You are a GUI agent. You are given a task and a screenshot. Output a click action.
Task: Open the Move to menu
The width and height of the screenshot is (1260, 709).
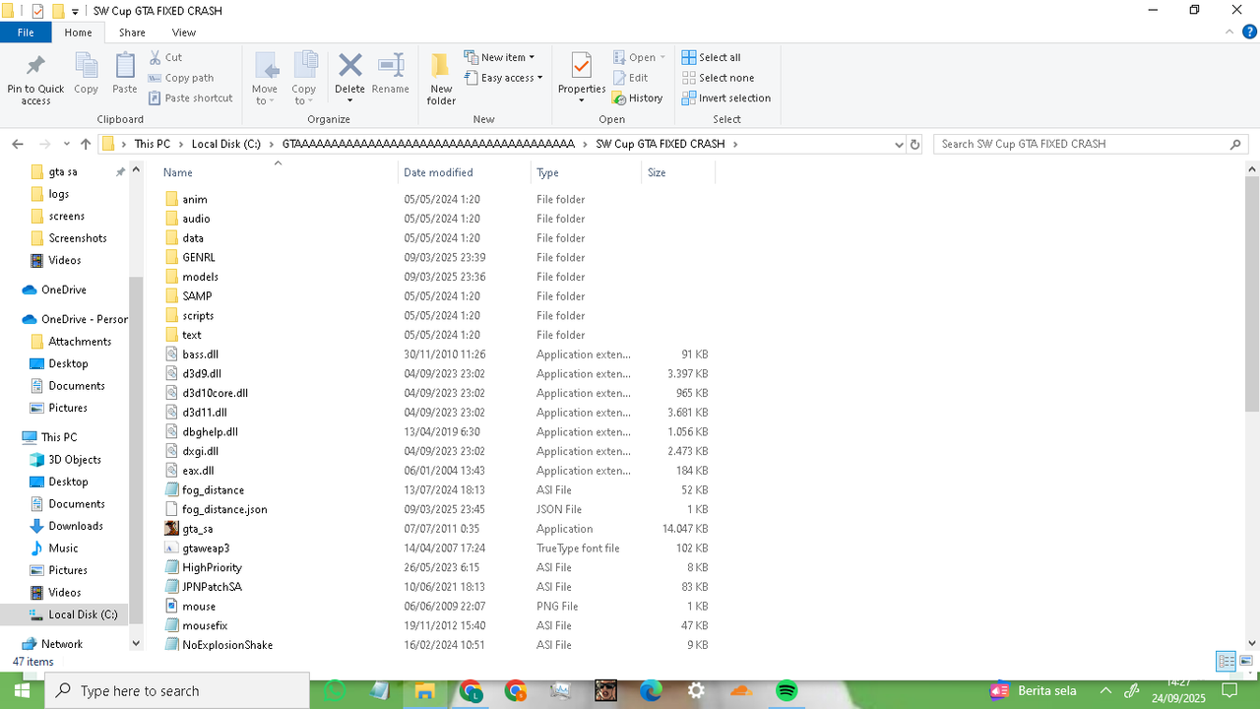[265, 78]
